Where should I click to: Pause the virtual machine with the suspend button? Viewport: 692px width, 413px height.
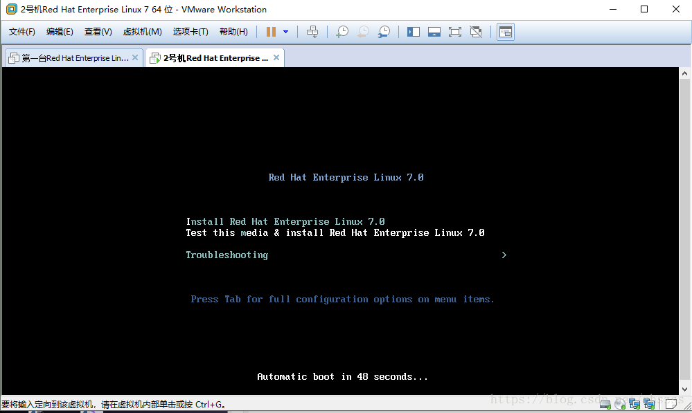[271, 32]
